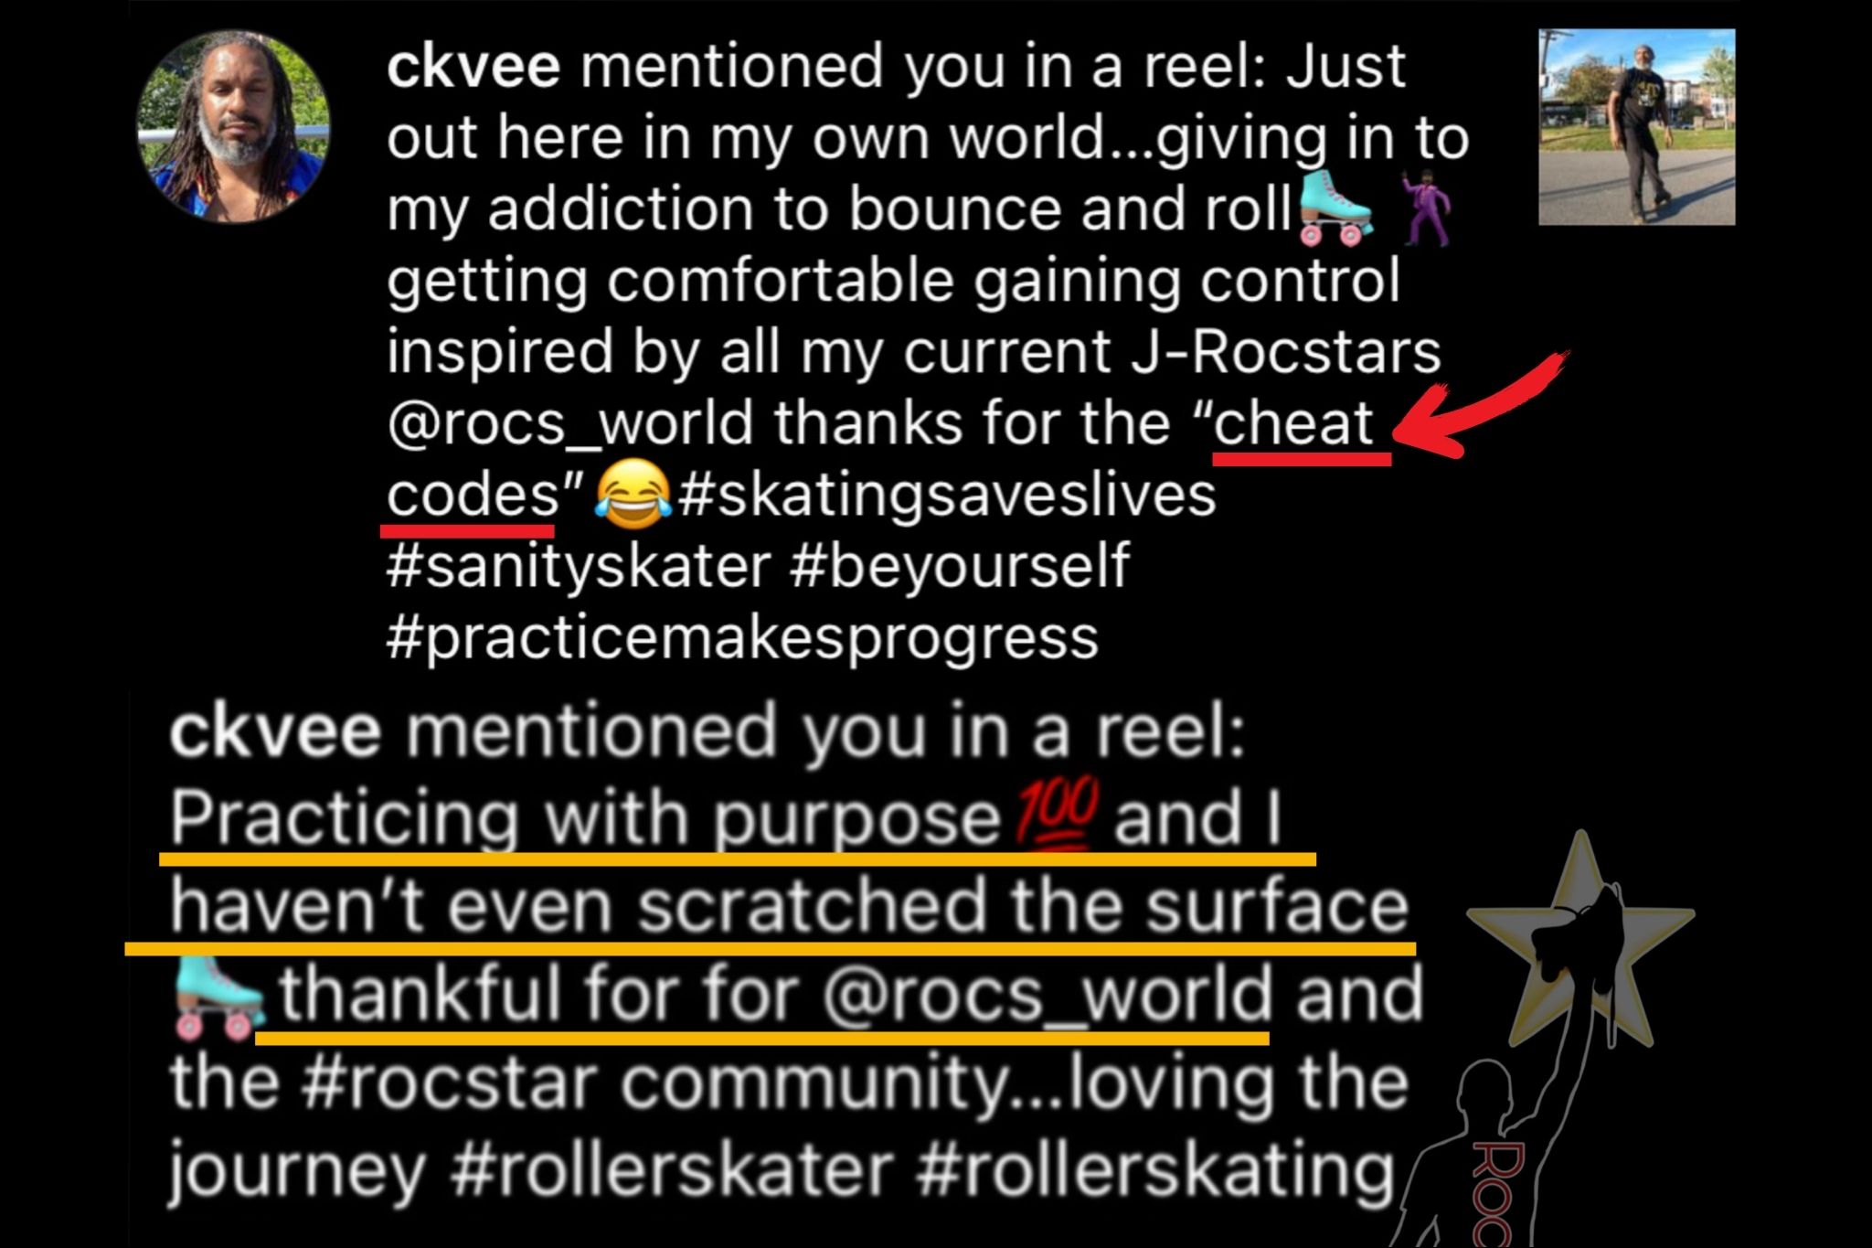This screenshot has height=1248, width=1872.
Task: Click the roller skate emoji after 'bounce and roll'
Action: pos(1335,209)
